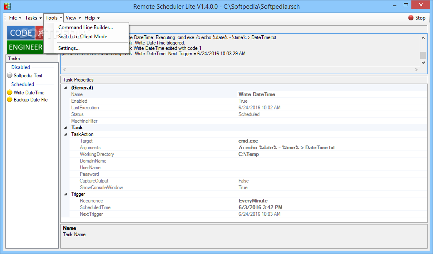Screen dimensions: 433x254
Task: Open the Help menu
Action: point(92,18)
